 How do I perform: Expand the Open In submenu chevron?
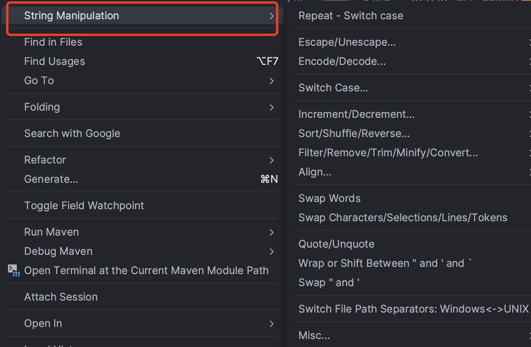(272, 324)
